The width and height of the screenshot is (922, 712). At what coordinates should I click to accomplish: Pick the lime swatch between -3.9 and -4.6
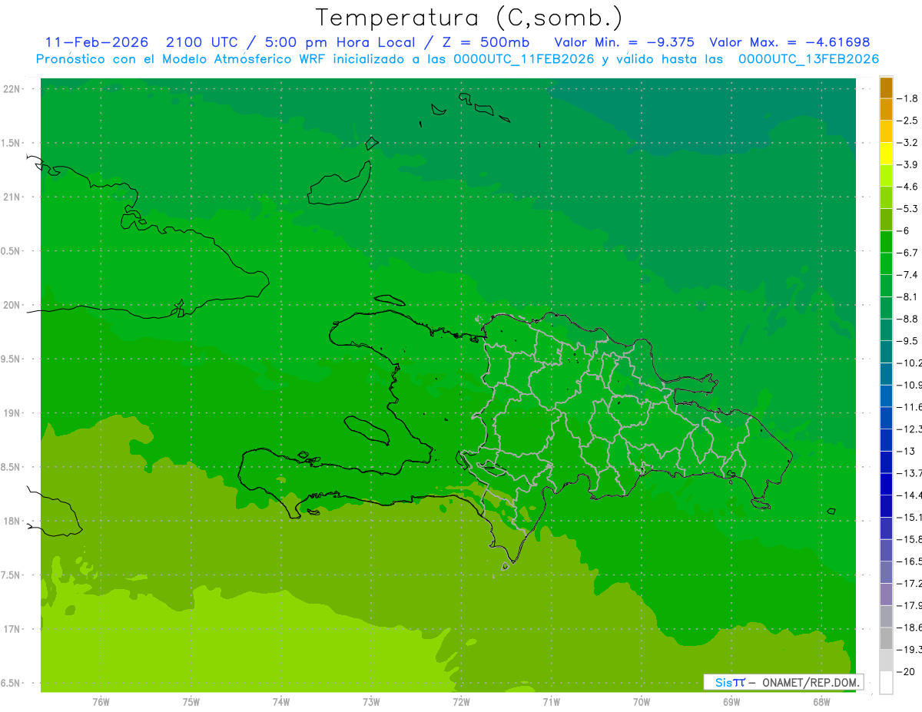point(886,176)
